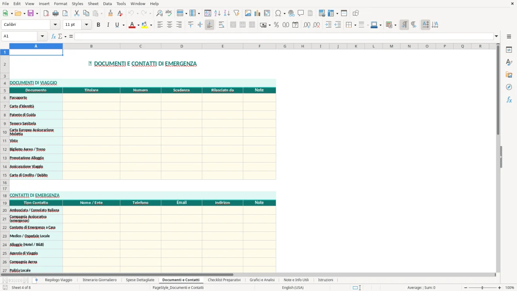Set left-to-right text direction

(x=404, y=25)
